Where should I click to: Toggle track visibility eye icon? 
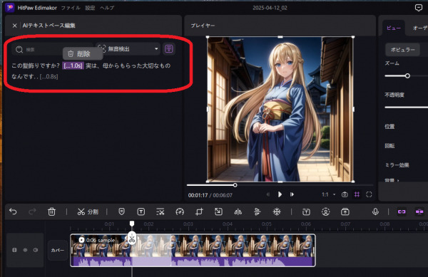(x=25, y=250)
